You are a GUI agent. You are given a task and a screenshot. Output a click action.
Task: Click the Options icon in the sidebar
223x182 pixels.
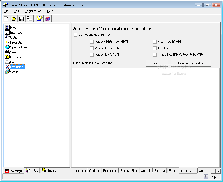pyautogui.click(x=7, y=37)
